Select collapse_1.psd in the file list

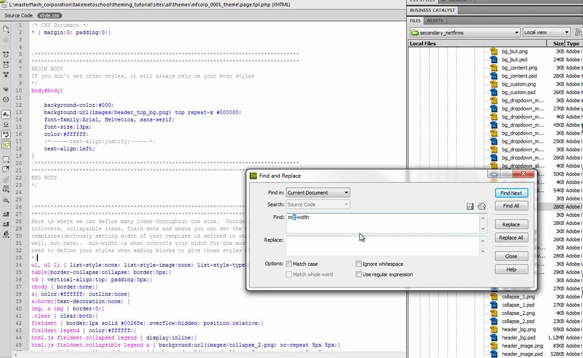pyautogui.click(x=518, y=305)
